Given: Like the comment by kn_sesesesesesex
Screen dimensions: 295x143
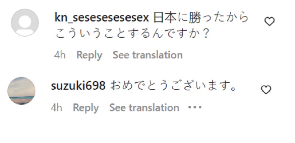Looking at the screenshot, I should pyautogui.click(x=270, y=21).
